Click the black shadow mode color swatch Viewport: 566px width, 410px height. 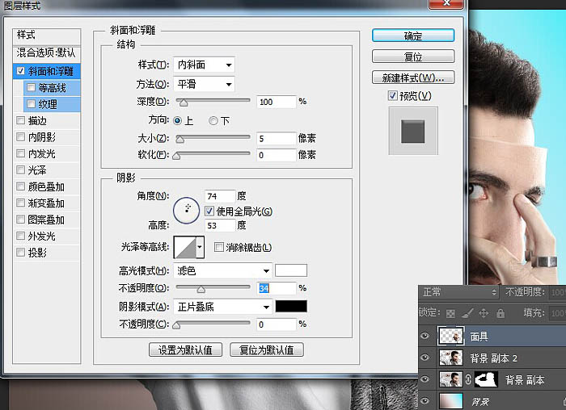coord(290,307)
